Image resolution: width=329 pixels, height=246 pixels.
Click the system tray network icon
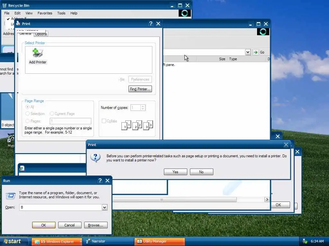[305, 241]
